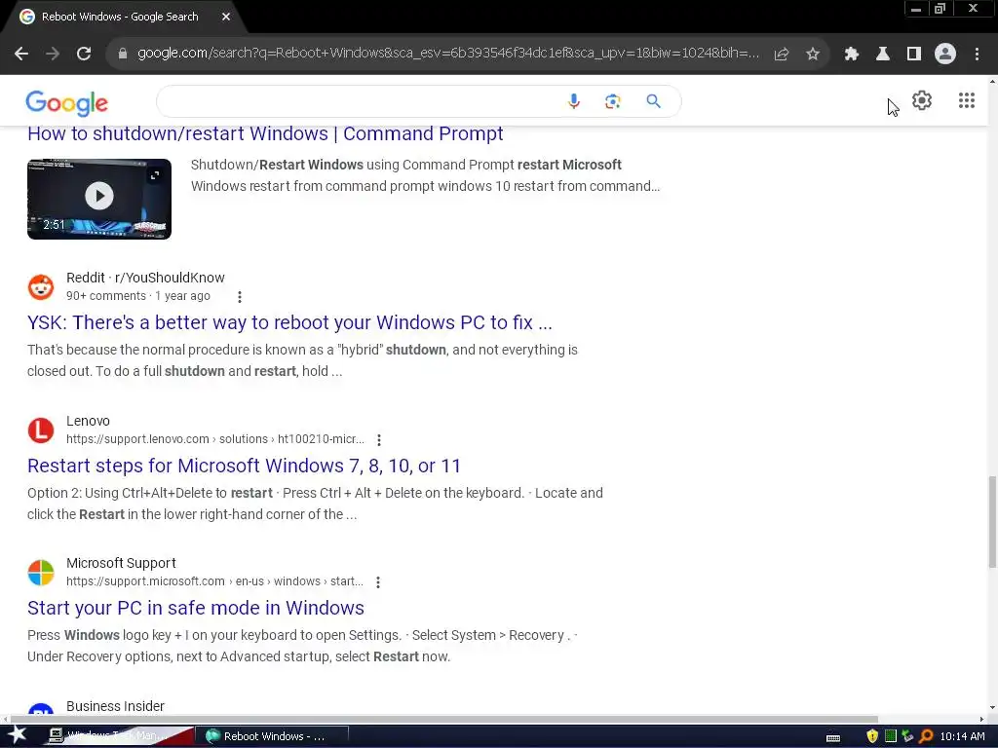Screen dimensions: 998x748
Task: Click the orange magnifier tray icon
Action: (x=926, y=736)
